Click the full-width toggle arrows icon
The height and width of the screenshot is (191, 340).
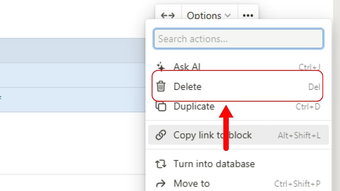coord(168,15)
